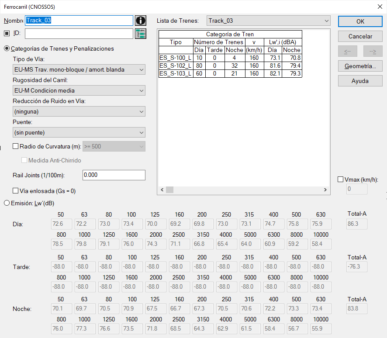Select Categorías de Trenes y Penalizaciones radio
Screen dimensions: 387x338
7,48
